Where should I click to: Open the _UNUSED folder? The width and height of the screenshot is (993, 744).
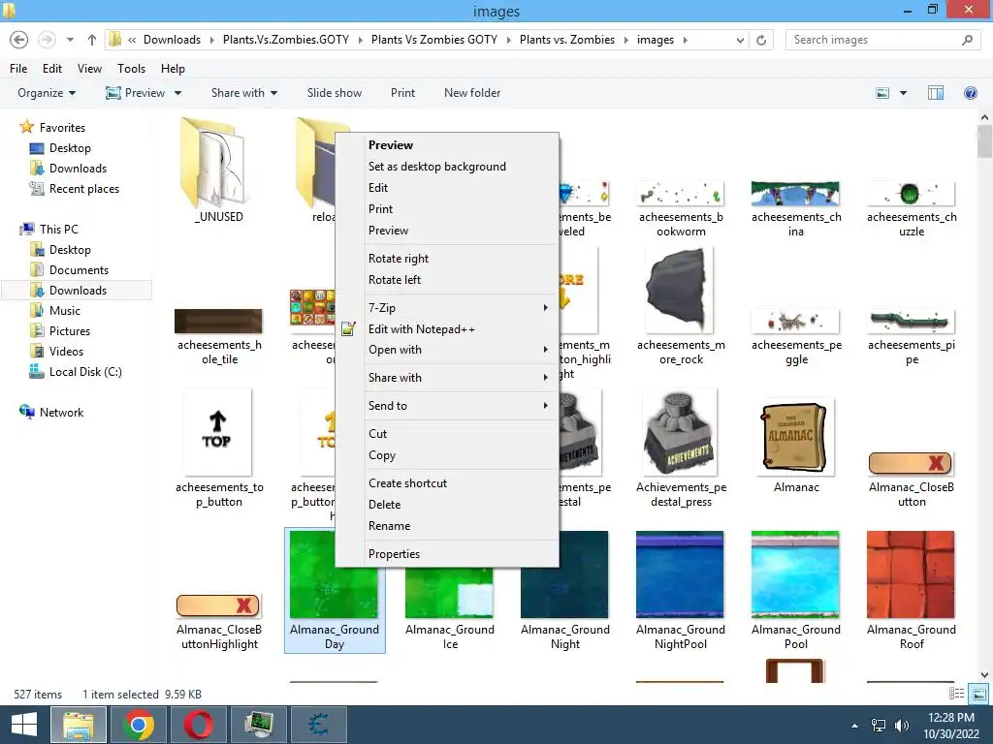(218, 170)
